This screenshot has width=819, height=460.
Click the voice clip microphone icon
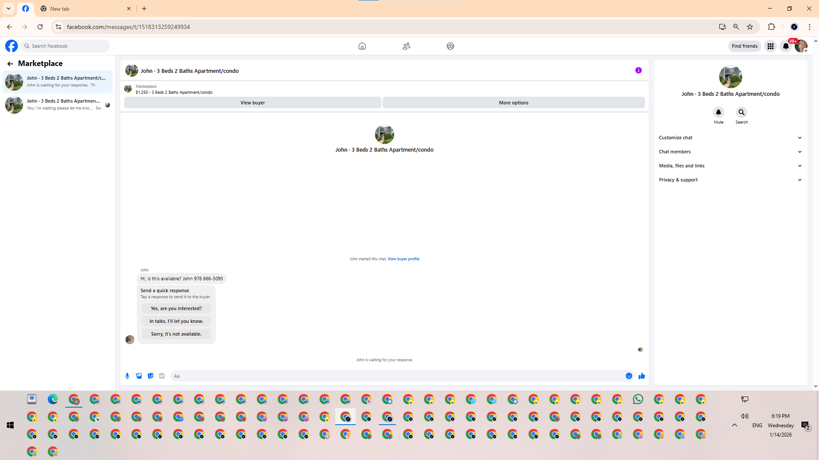click(127, 376)
